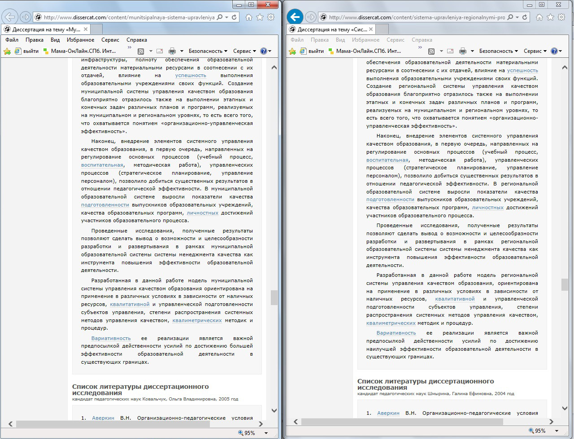Click the blue back arrow in right window

click(x=294, y=17)
